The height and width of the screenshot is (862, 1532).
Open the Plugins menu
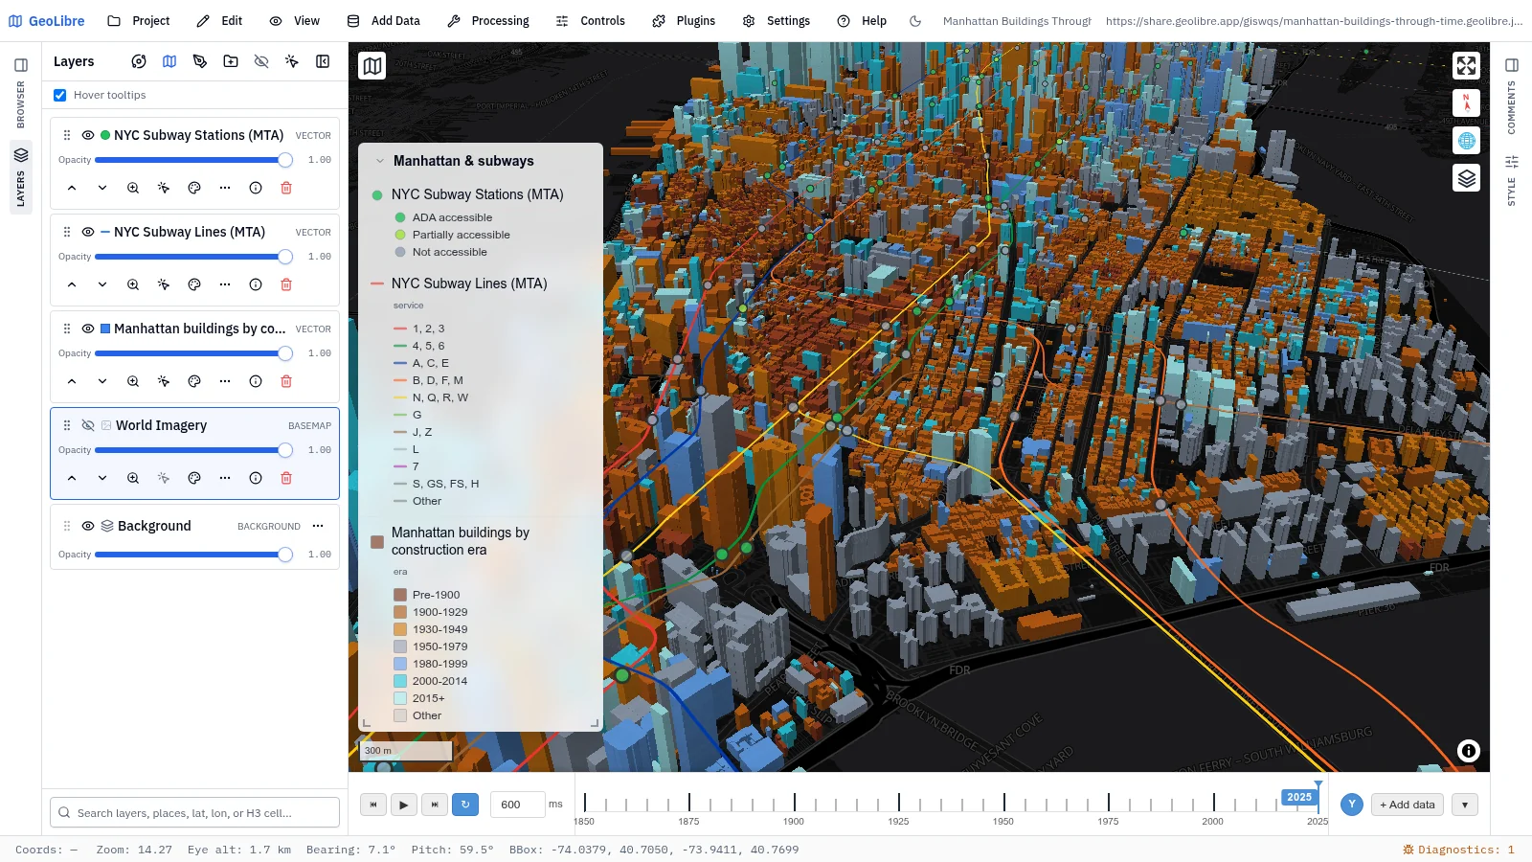pos(684,21)
